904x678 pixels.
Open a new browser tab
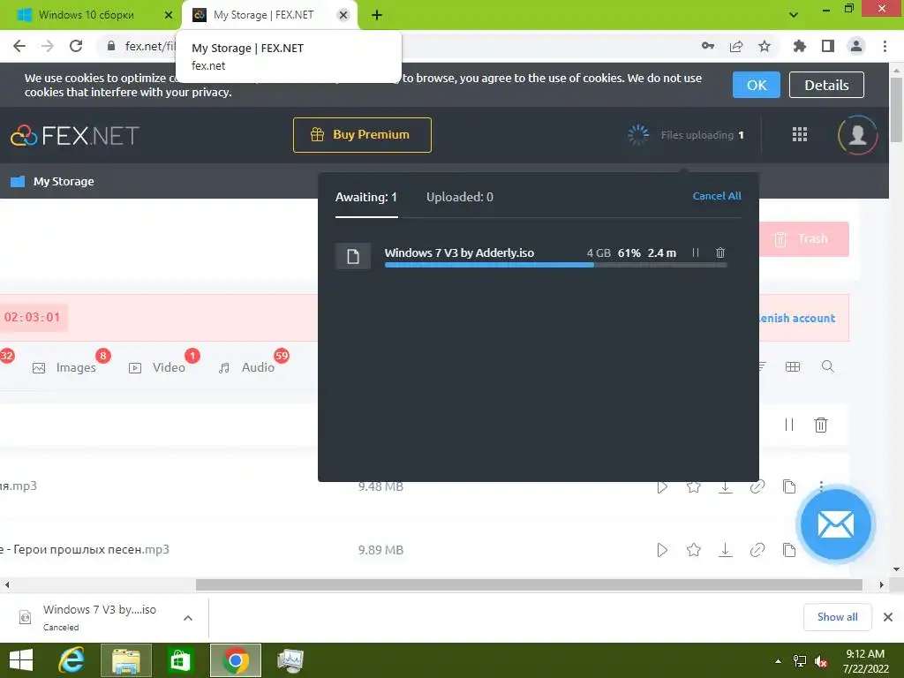point(376,15)
